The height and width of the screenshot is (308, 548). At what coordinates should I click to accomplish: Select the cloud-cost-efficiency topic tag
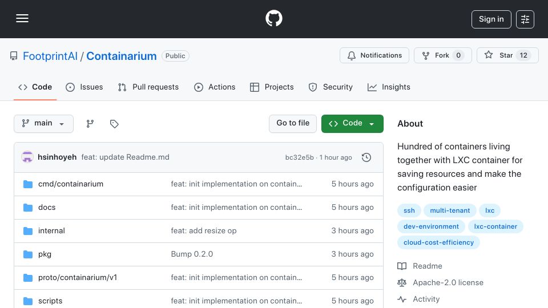(x=438, y=243)
